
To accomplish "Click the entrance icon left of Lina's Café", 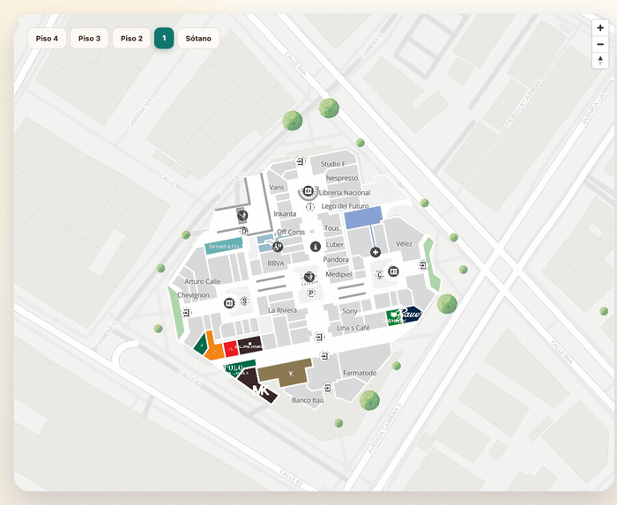I will (319, 337).
